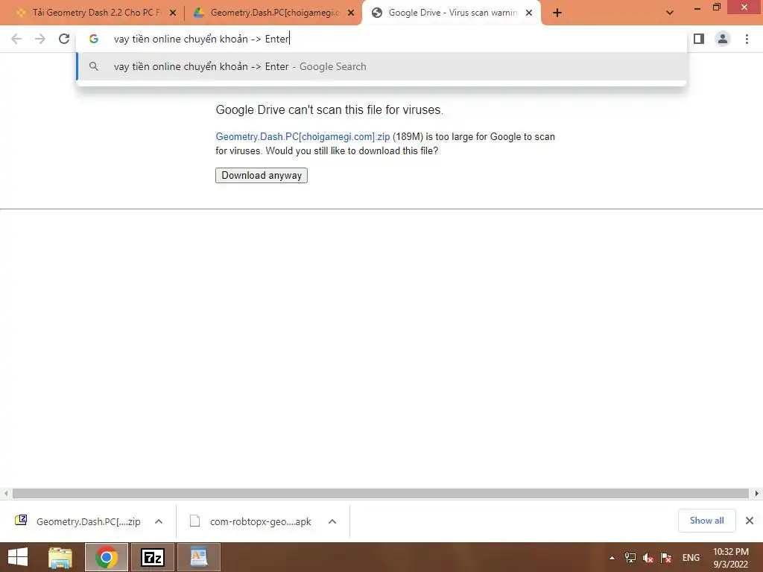
Task: Click Download anyway button
Action: tap(262, 176)
